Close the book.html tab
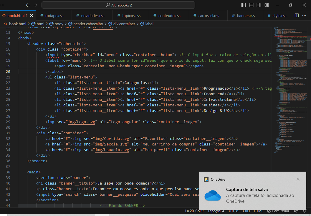The width and height of the screenshot is (311, 216). (x=32, y=16)
